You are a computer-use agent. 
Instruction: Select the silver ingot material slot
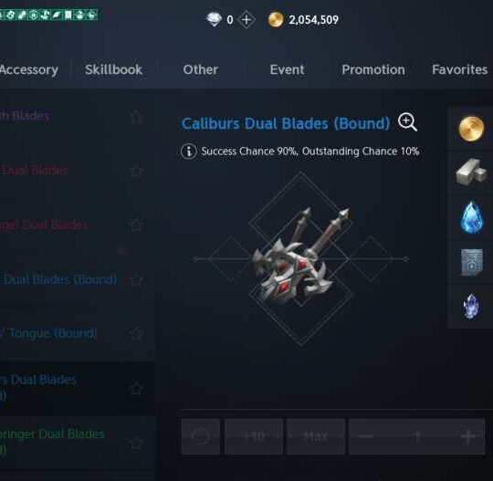coord(471,173)
